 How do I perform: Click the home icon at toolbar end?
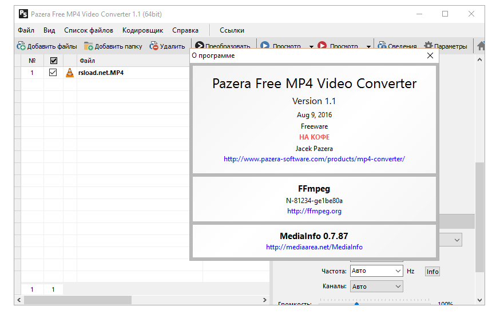[481, 46]
